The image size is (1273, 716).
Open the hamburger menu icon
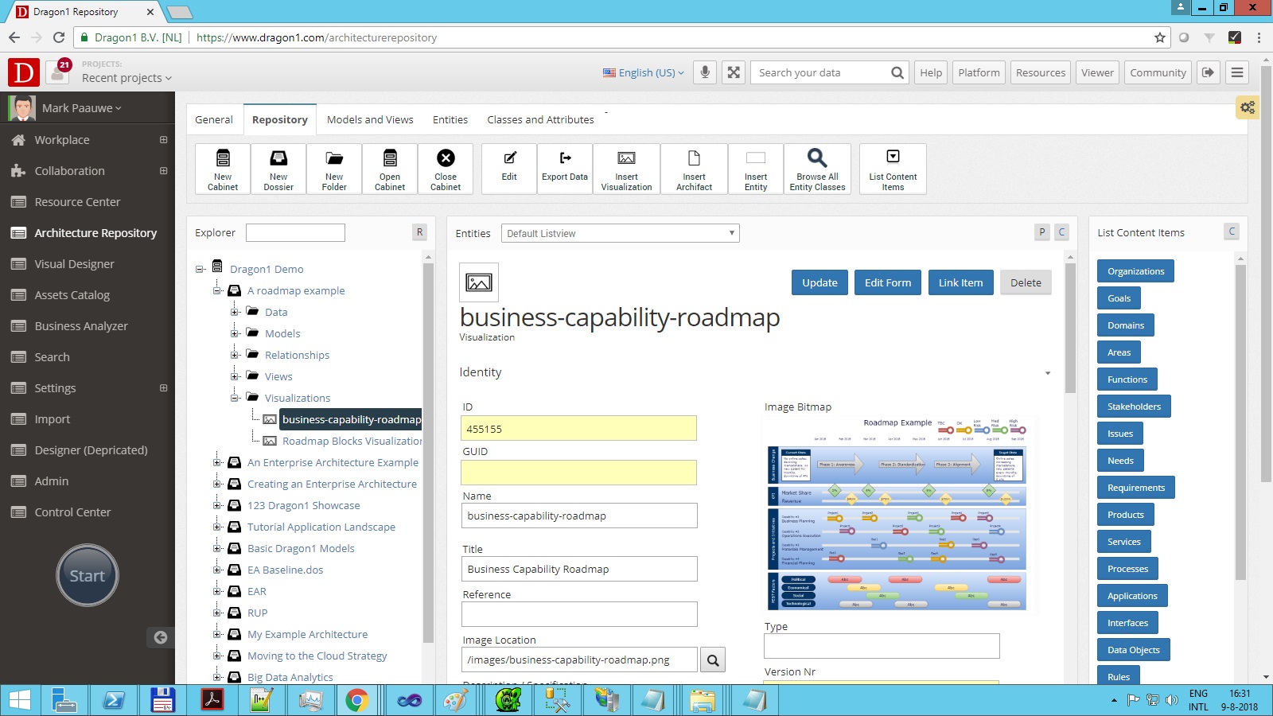1236,72
